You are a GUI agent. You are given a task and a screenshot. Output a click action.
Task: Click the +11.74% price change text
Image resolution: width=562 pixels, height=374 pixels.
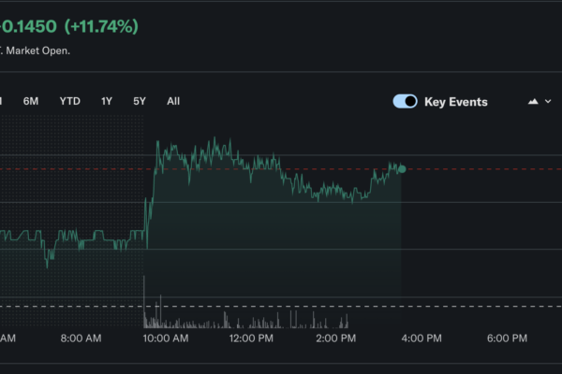coord(101,26)
